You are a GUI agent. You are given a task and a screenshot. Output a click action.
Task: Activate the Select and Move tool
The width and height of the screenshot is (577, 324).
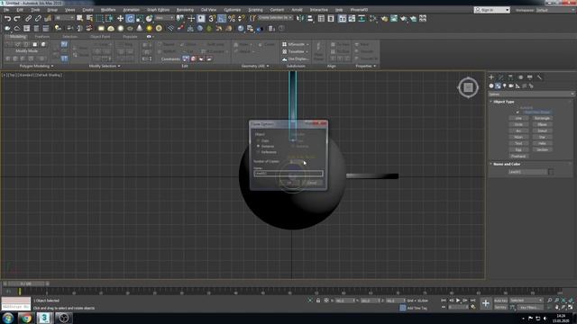click(120, 18)
